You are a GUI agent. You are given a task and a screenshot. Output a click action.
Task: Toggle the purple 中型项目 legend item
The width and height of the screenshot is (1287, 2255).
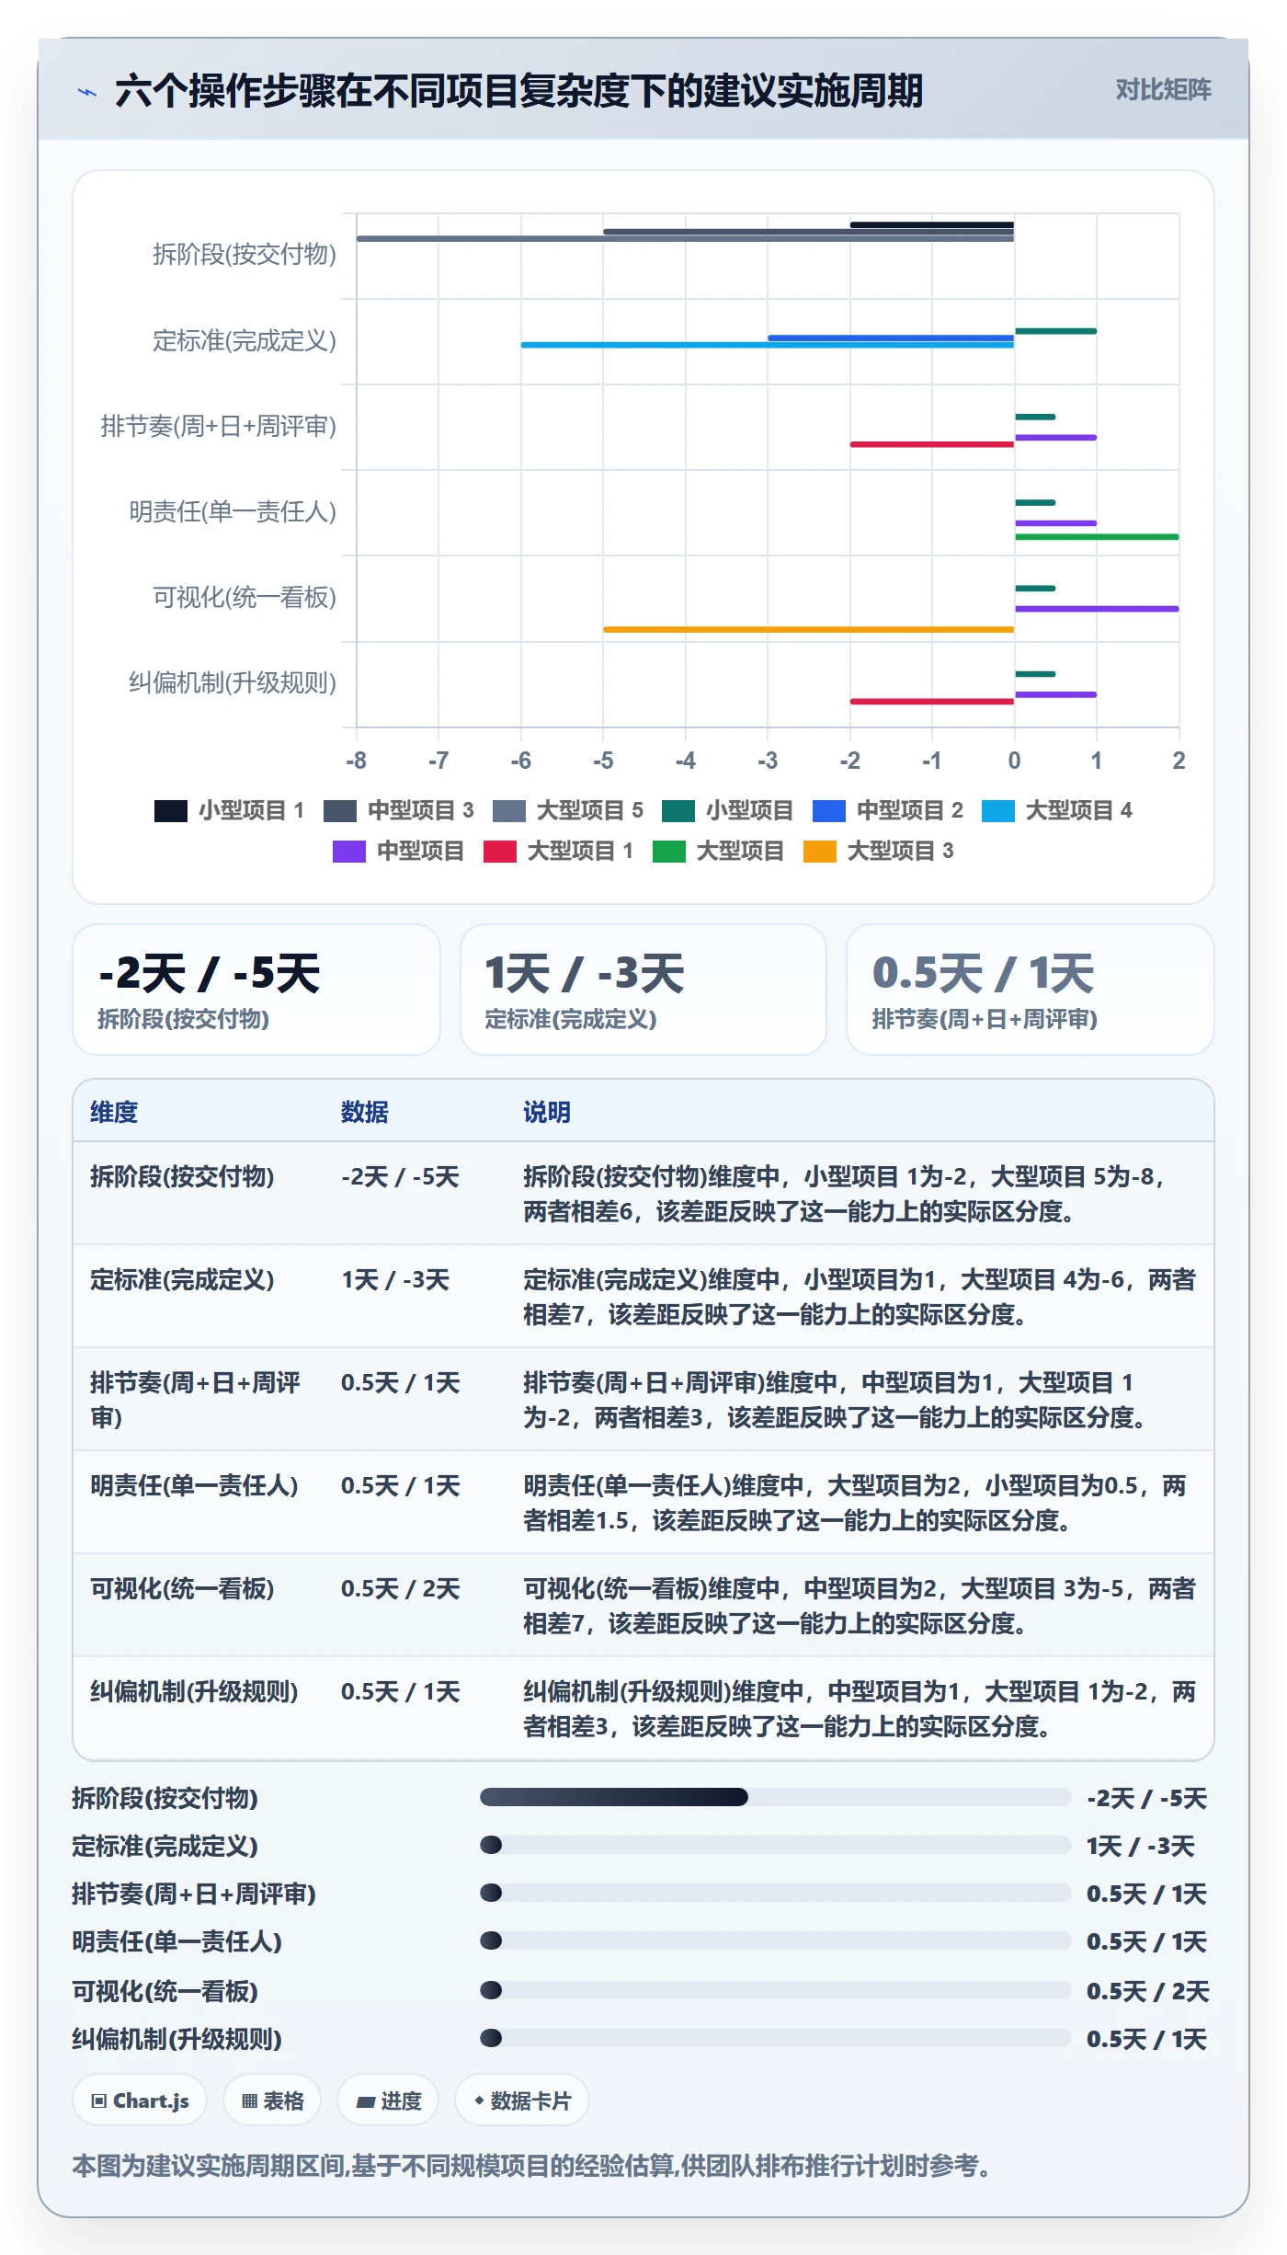(398, 851)
